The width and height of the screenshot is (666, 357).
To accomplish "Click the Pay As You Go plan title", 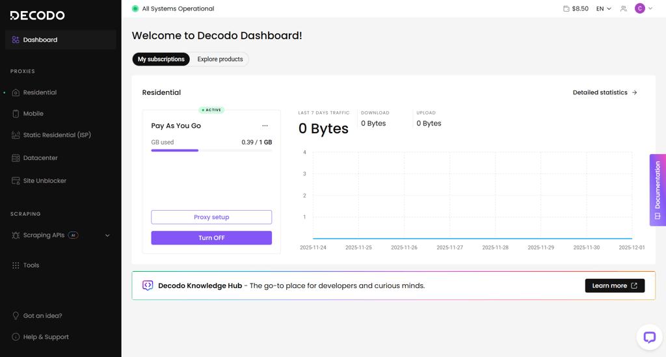I will 176,126.
